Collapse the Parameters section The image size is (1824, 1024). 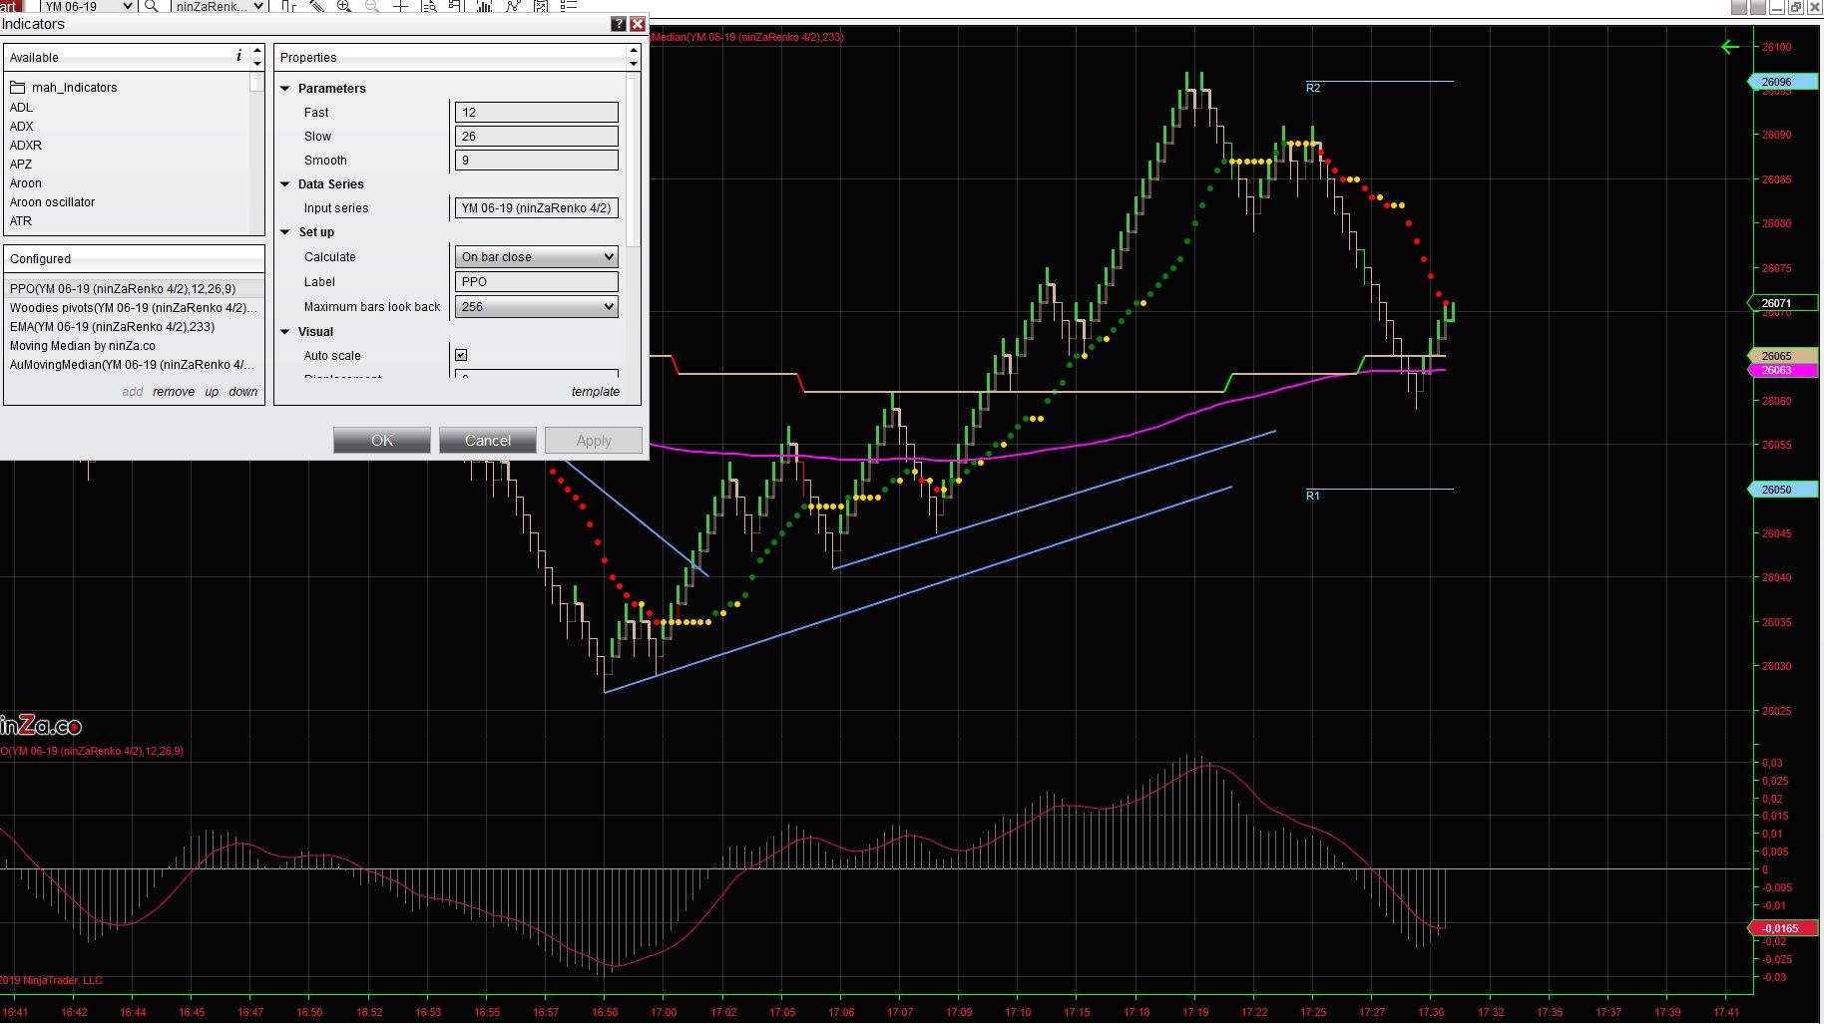coord(285,89)
